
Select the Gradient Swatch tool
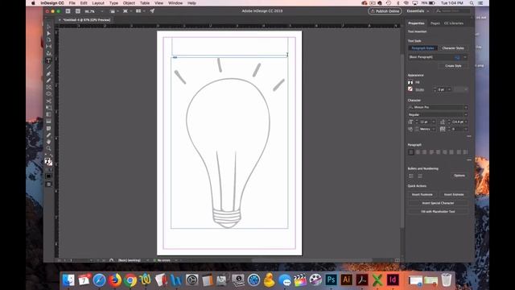click(48, 114)
